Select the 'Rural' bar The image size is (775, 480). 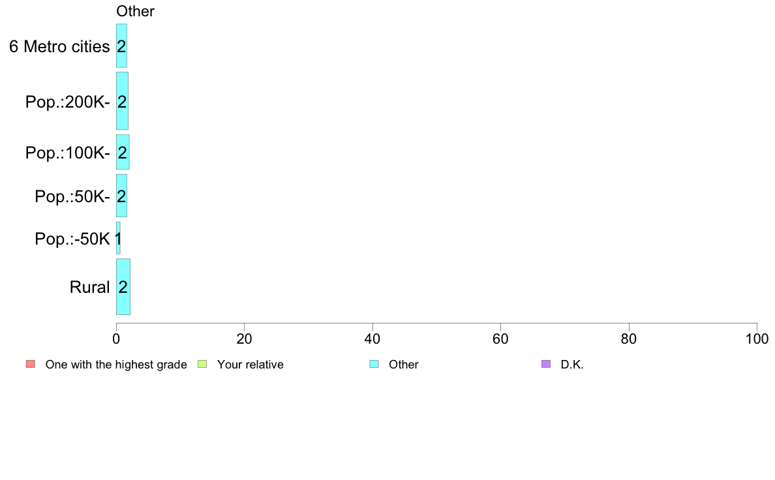pos(123,286)
